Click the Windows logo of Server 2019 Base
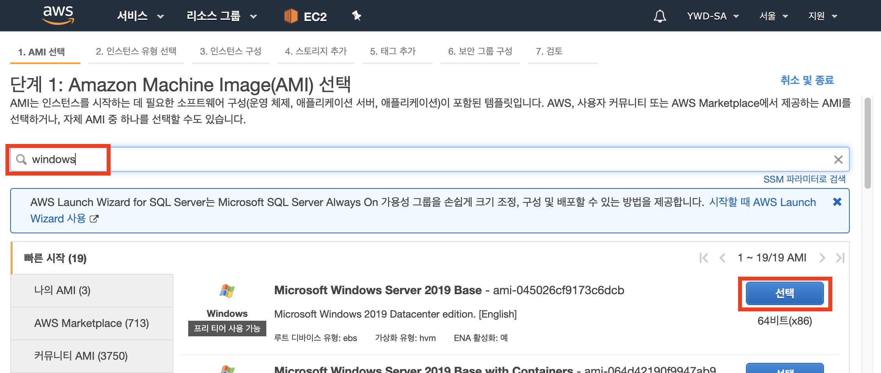881x373 pixels. point(227,291)
